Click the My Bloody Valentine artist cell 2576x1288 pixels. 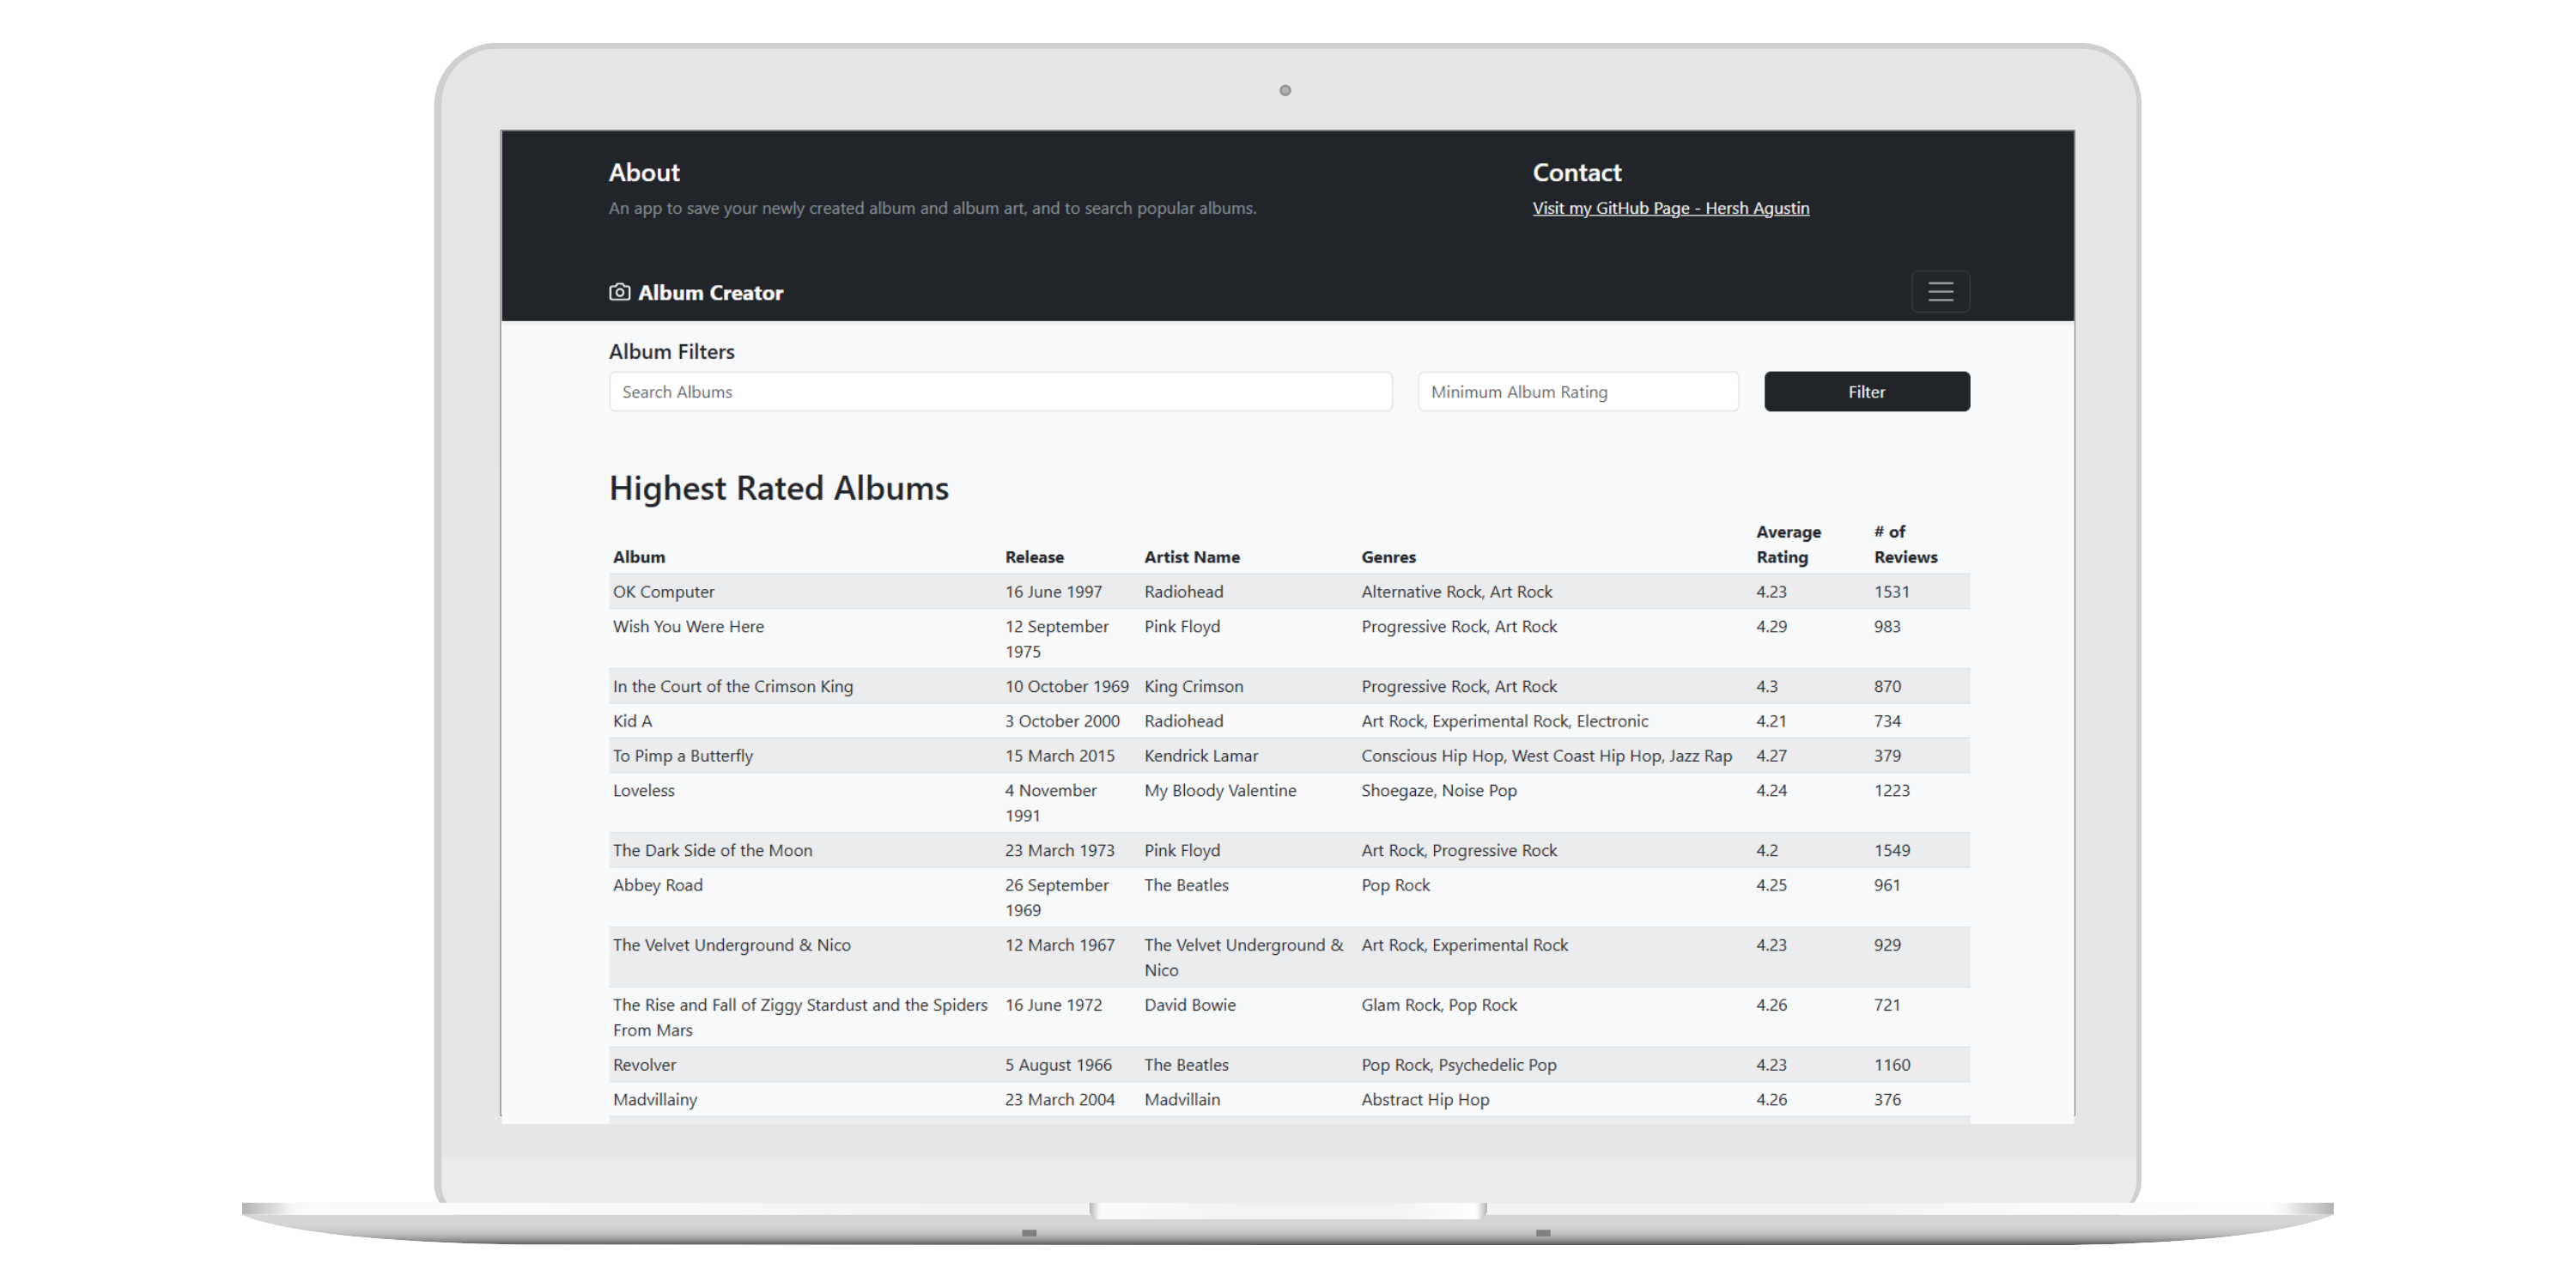1220,791
